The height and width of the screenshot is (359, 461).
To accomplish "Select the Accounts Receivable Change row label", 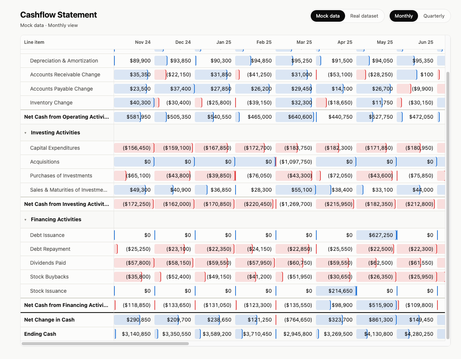I will pyautogui.click(x=65, y=74).
